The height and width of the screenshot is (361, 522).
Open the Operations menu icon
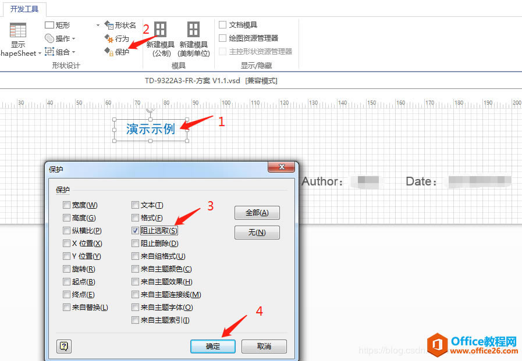(49, 38)
